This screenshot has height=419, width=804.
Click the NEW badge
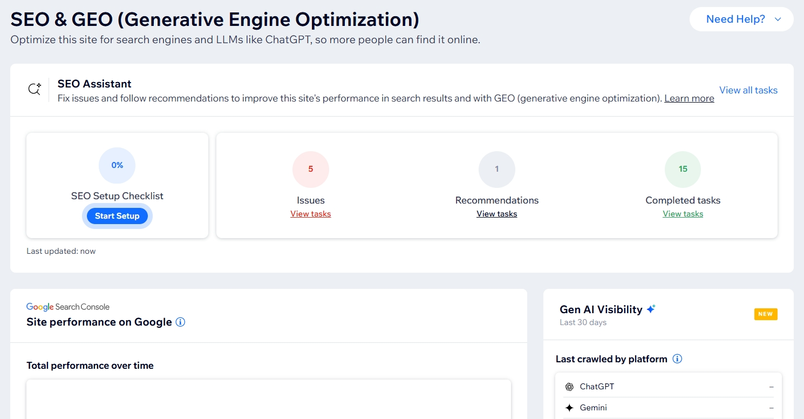click(766, 314)
